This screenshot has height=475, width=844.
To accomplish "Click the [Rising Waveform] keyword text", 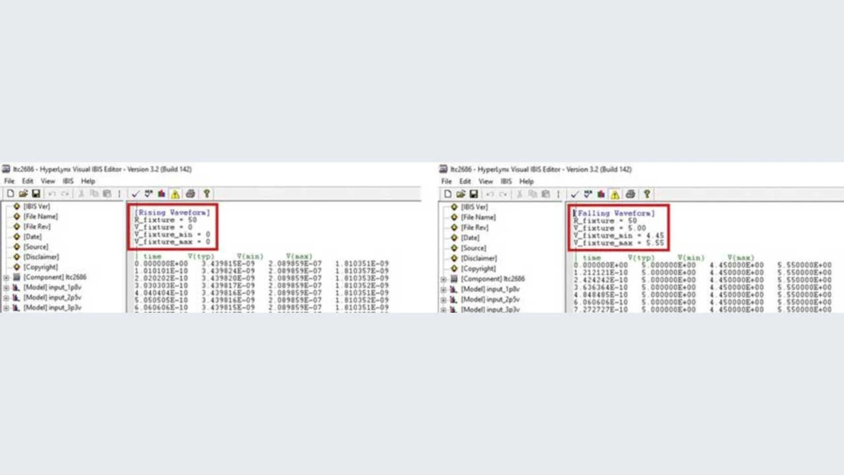I will [x=172, y=212].
